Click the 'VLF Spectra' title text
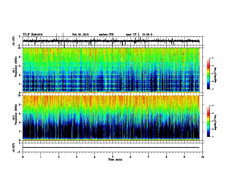228x176 pixels. point(33,35)
